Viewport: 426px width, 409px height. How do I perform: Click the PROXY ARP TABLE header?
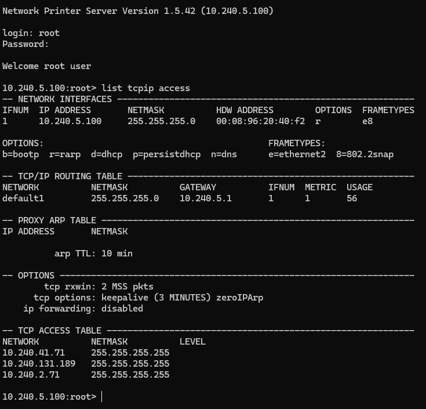pyautogui.click(x=57, y=220)
